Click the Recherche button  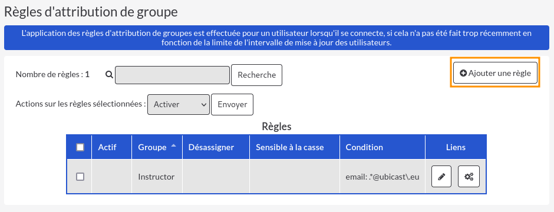click(x=256, y=75)
